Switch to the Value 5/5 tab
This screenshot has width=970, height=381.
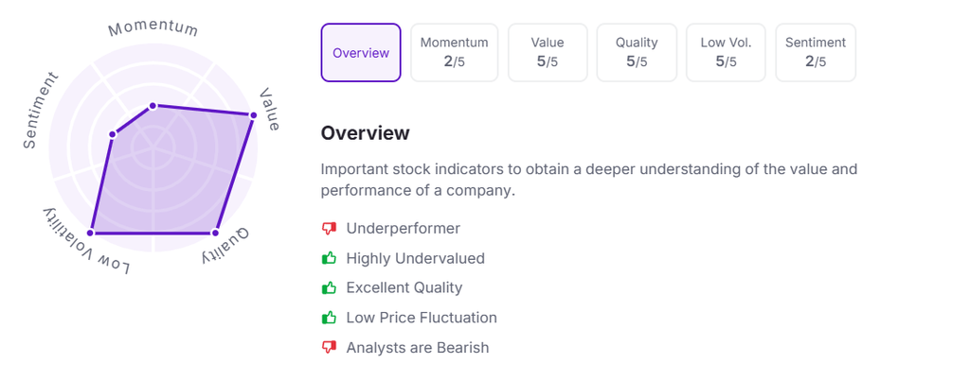[x=548, y=53]
